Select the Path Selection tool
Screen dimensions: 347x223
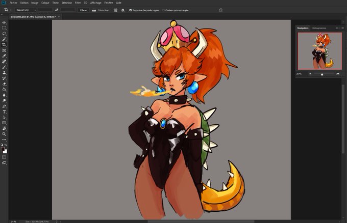[4, 118]
